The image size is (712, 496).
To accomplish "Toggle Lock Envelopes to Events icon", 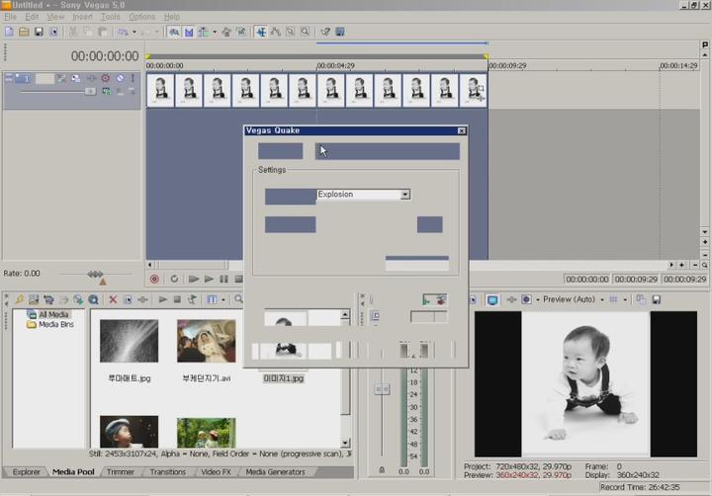I will pyautogui.click(x=226, y=32).
